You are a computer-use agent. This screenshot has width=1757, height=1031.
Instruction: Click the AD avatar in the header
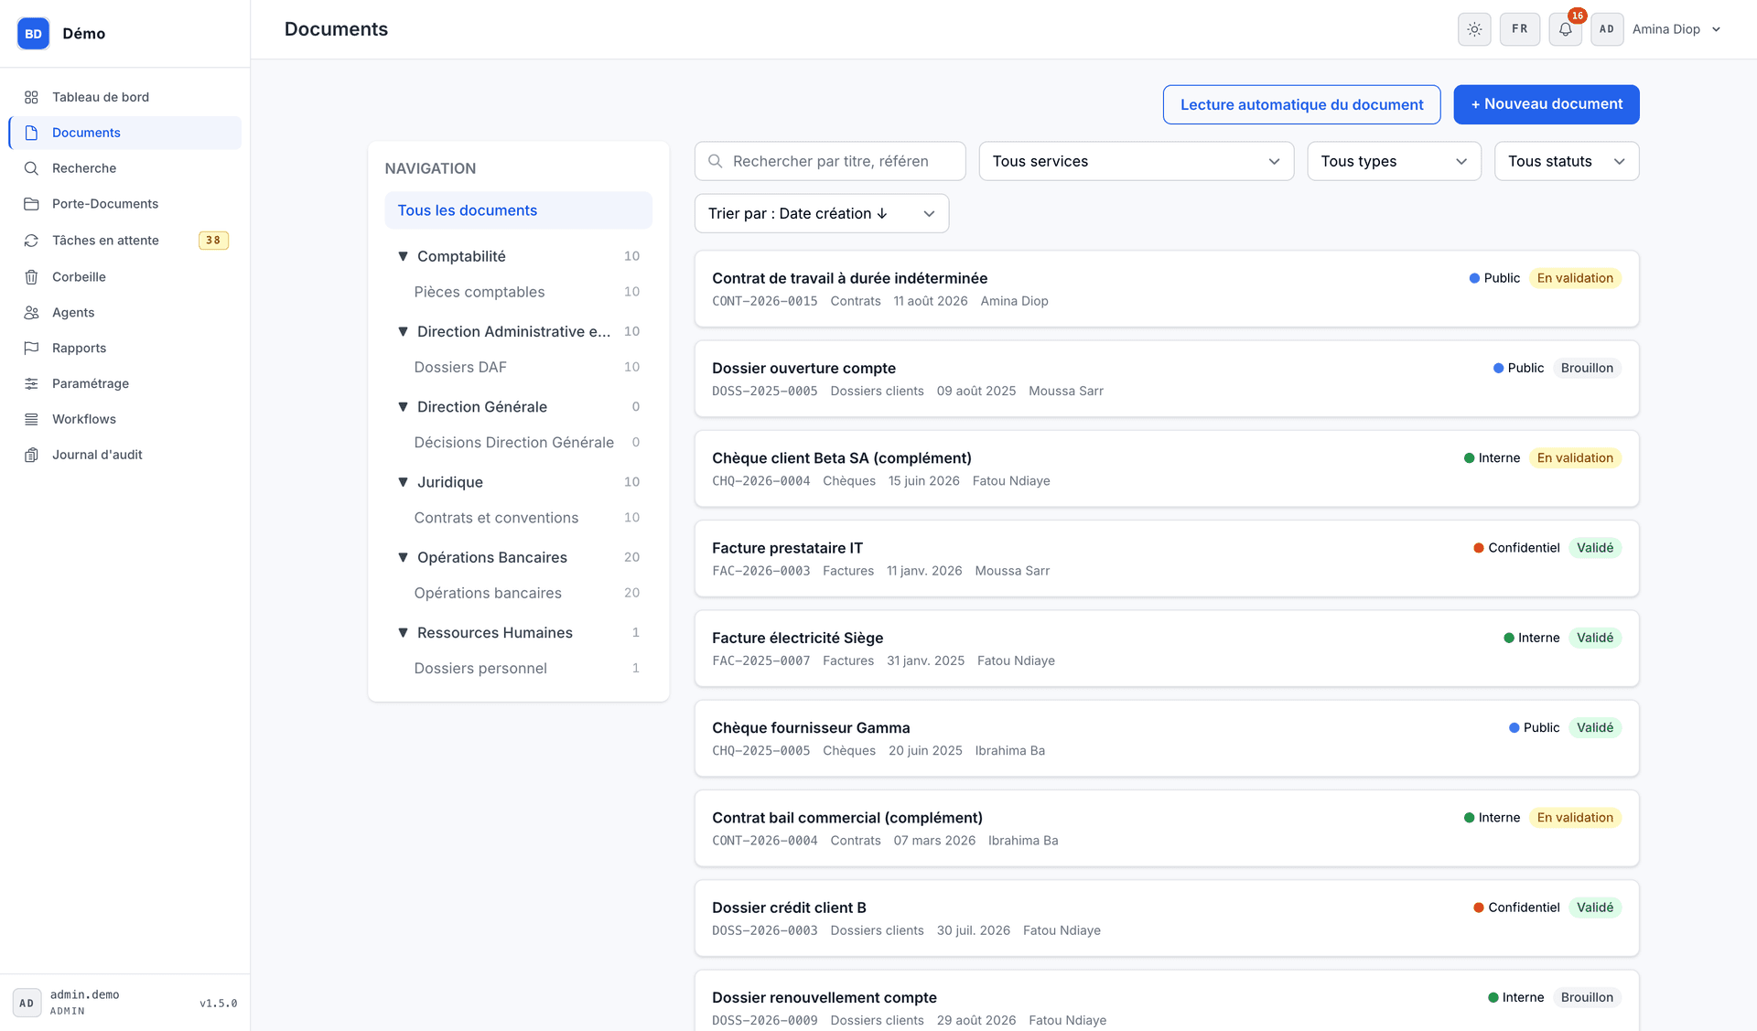coord(1607,29)
